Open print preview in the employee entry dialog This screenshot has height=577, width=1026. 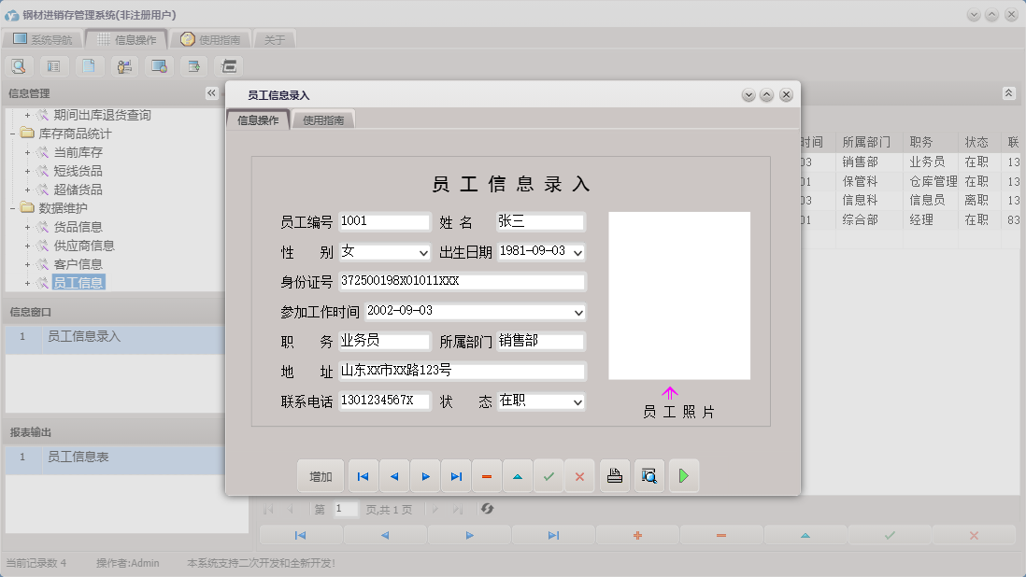[x=648, y=476]
